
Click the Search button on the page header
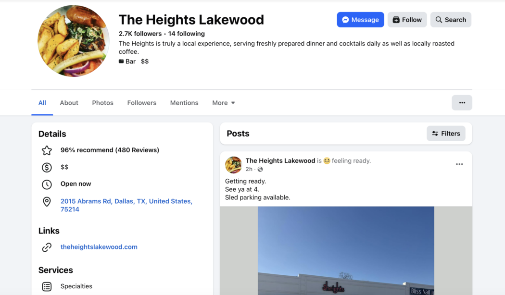tap(451, 20)
